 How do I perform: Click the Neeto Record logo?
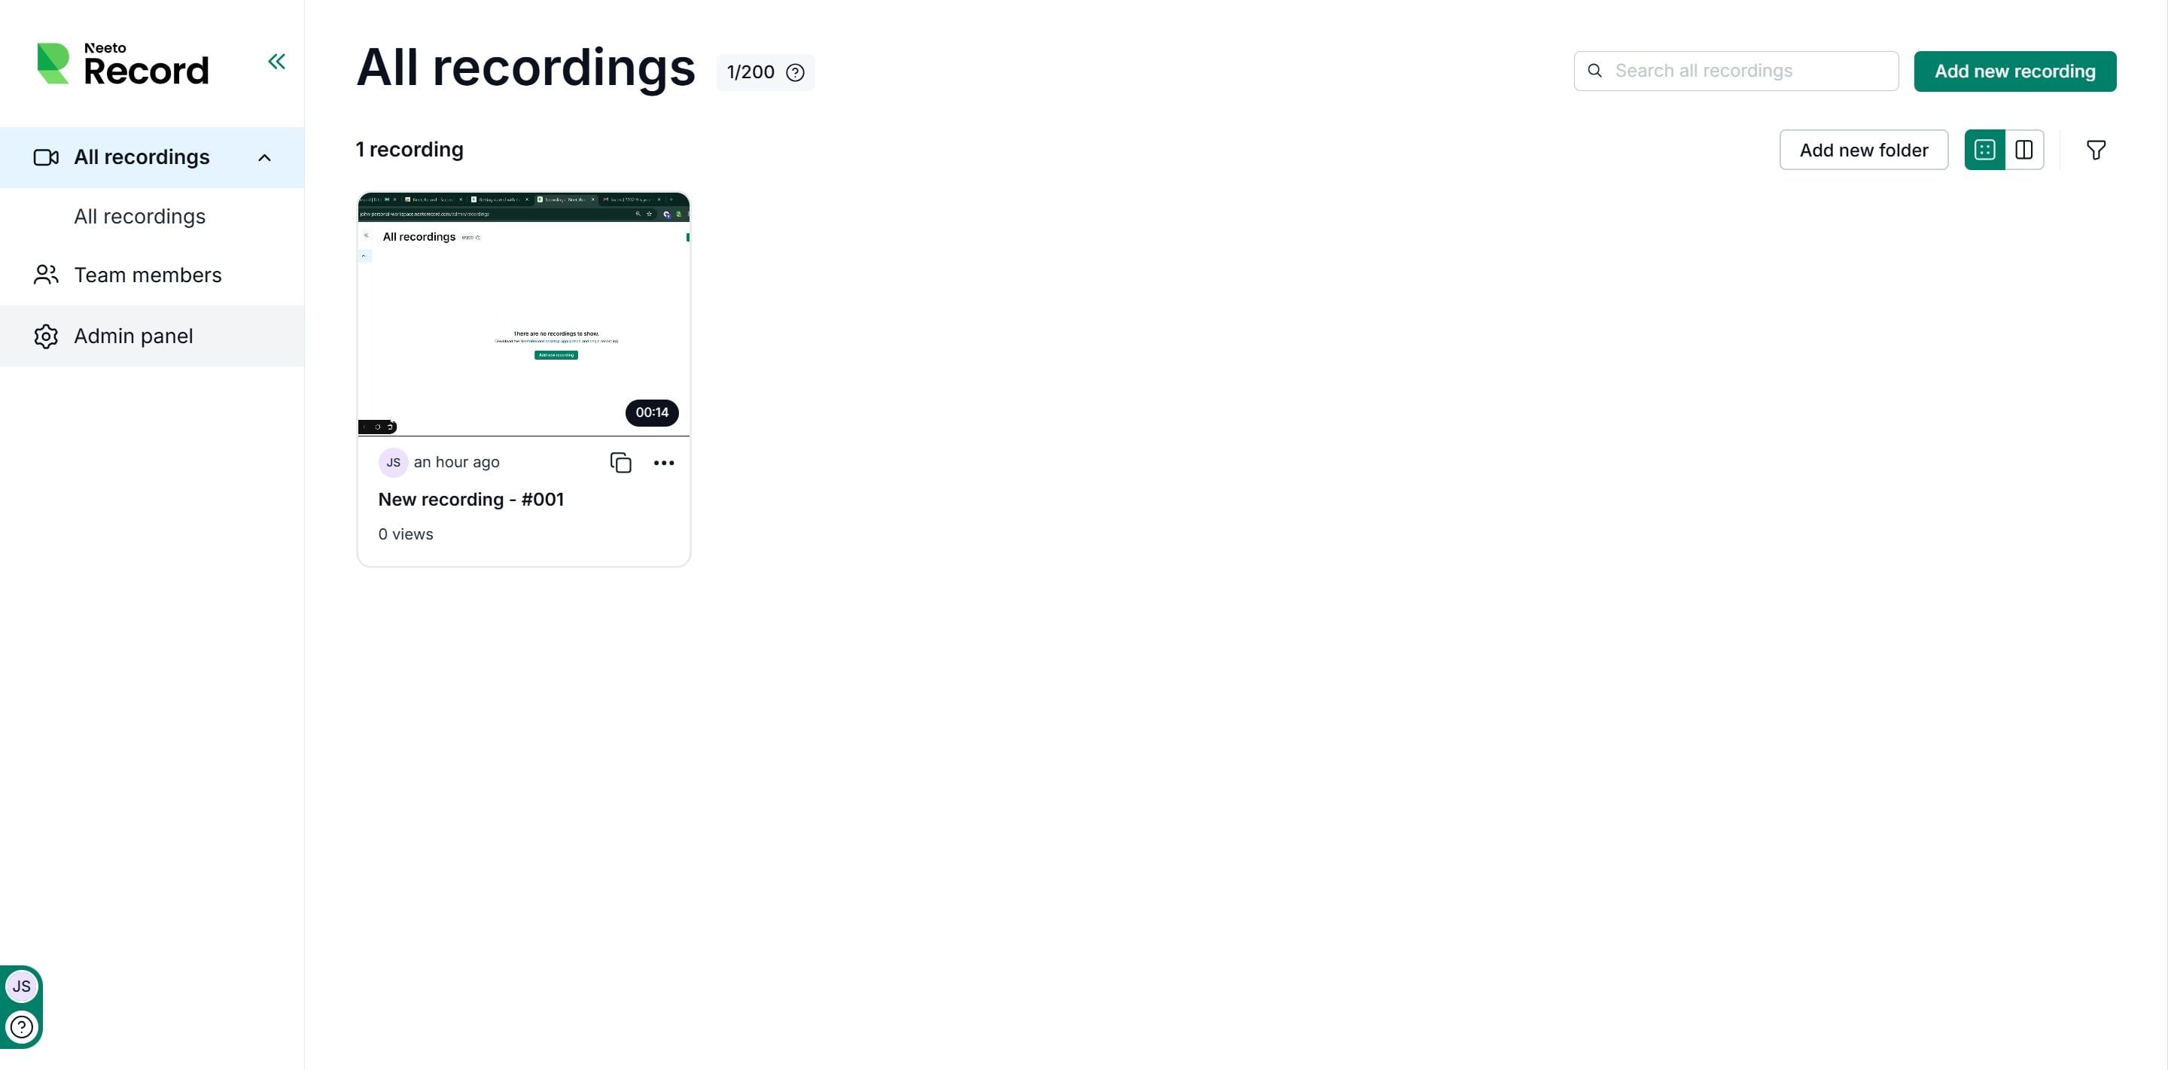[123, 64]
